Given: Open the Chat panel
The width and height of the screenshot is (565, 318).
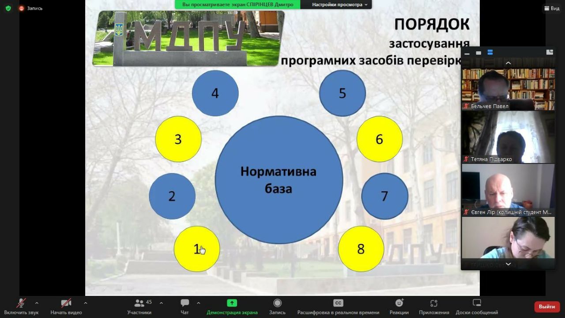Looking at the screenshot, I should click(x=185, y=303).
